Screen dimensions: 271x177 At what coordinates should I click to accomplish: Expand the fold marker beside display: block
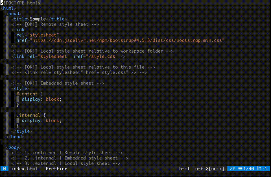18,99
